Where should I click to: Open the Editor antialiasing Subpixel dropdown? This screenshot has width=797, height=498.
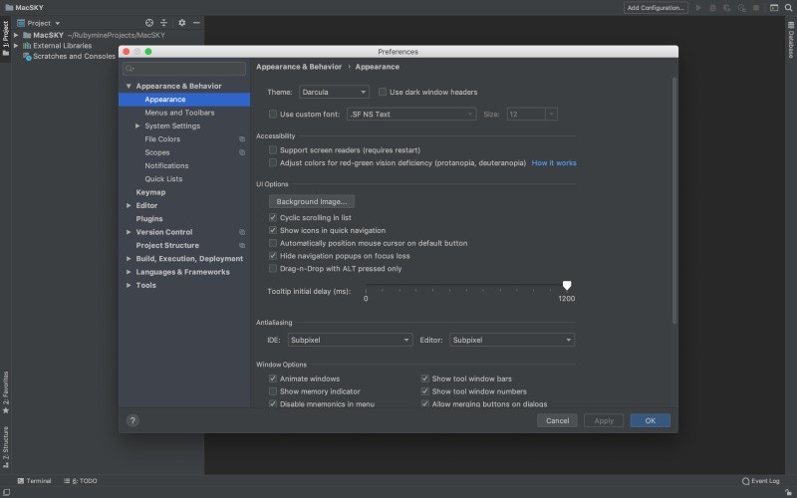pyautogui.click(x=512, y=340)
